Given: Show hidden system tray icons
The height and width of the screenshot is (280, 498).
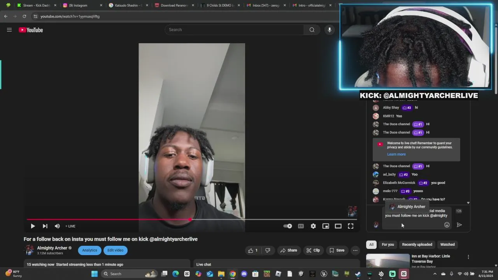Looking at the screenshot, I should 435,274.
